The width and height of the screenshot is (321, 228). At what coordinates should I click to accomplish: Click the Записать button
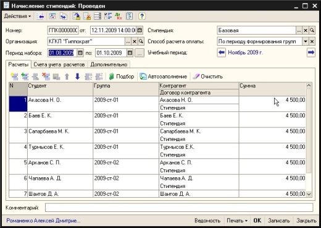[x=278, y=221]
